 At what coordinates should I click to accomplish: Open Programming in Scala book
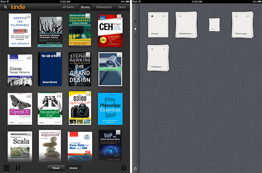tap(20, 147)
